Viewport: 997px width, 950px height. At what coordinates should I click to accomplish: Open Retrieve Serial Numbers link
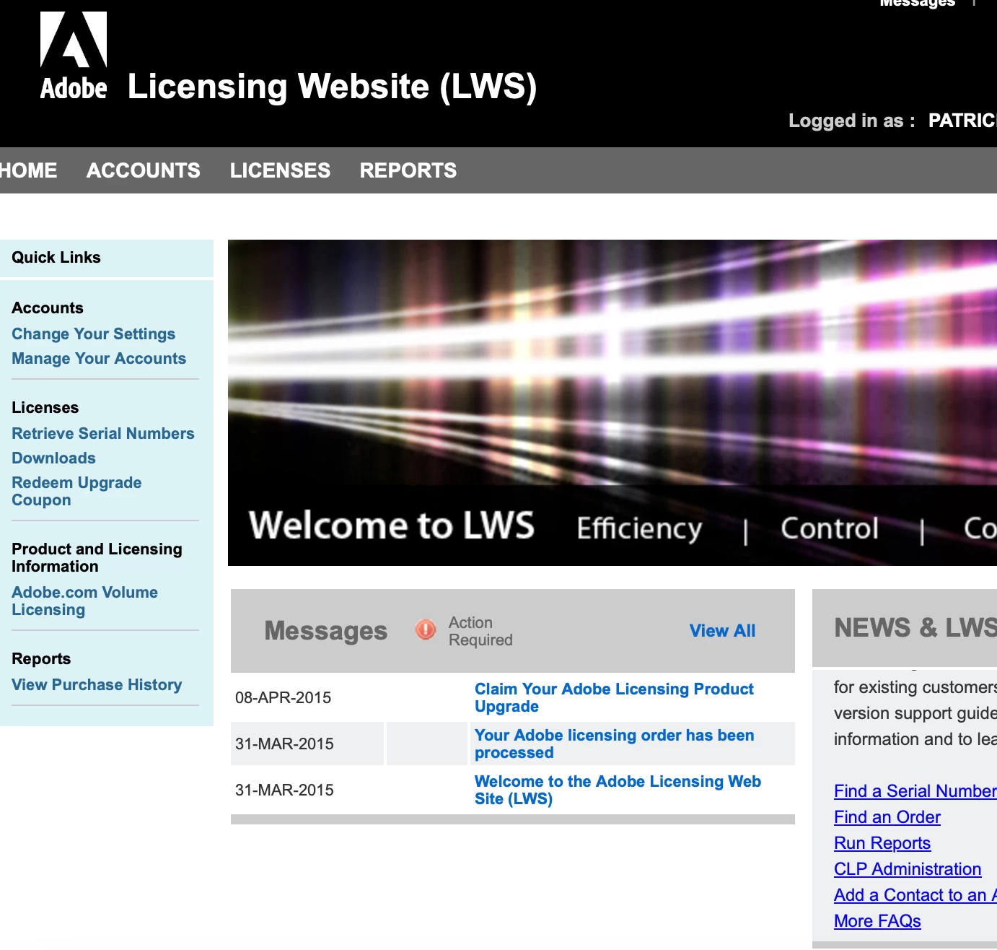103,434
